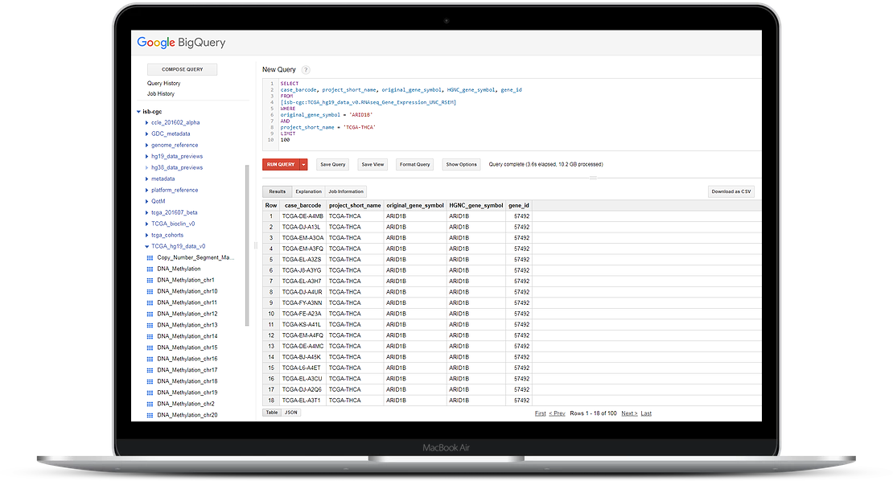Click the table icon beside DNA_Methylation_chr19
Image resolution: width=893 pixels, height=481 pixels.
pyautogui.click(x=150, y=393)
